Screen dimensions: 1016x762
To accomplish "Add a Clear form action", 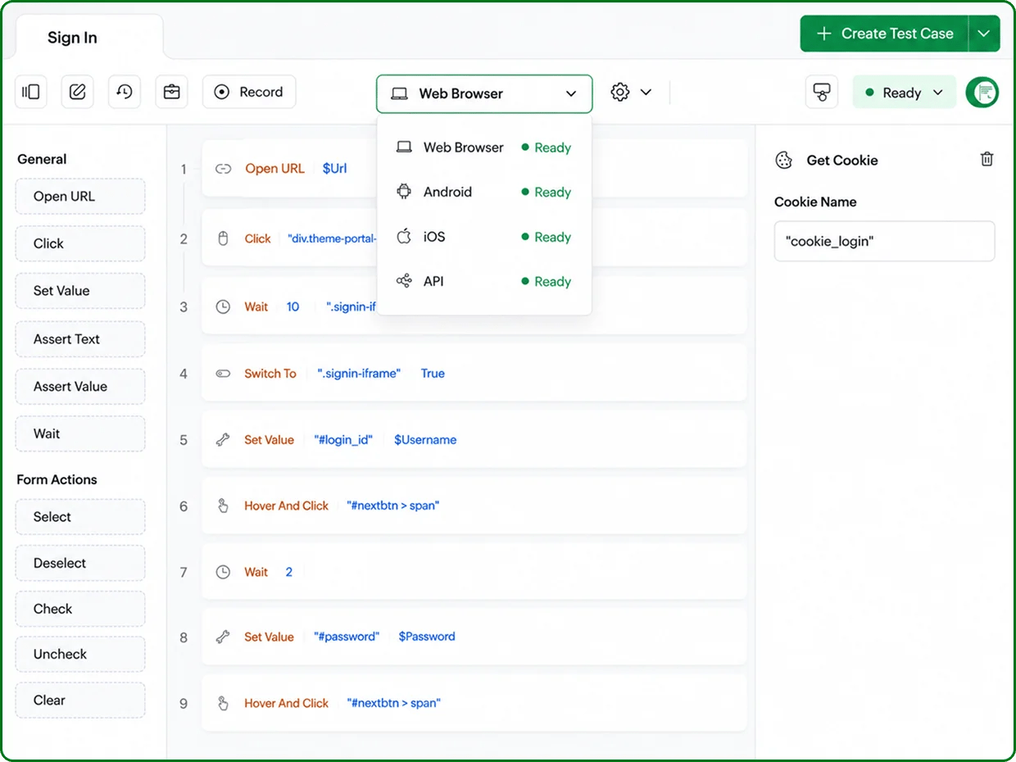I will (x=80, y=701).
